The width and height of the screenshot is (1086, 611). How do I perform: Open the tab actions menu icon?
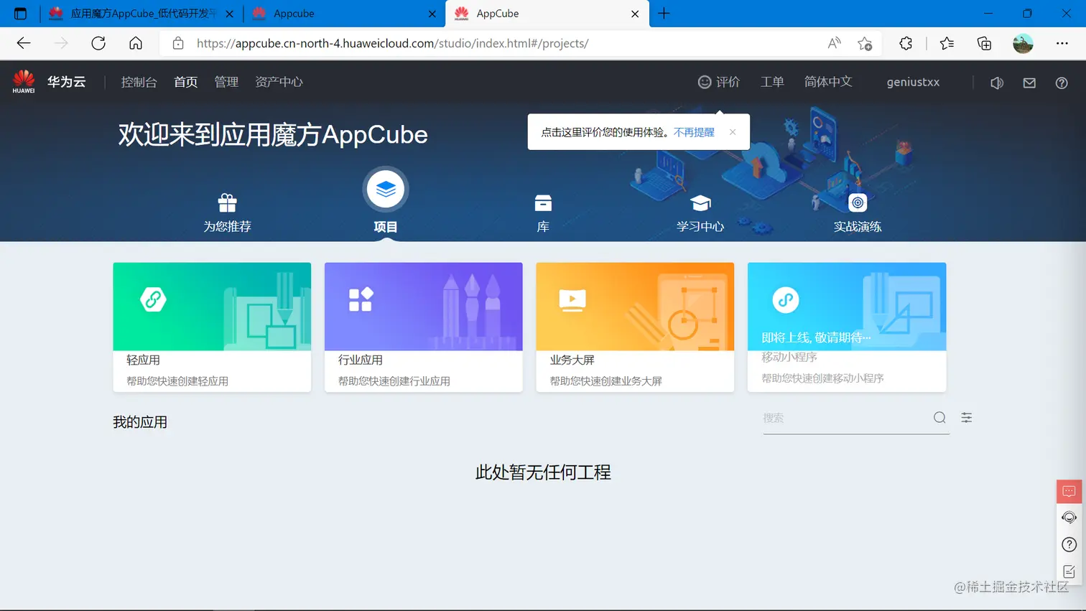(x=20, y=14)
